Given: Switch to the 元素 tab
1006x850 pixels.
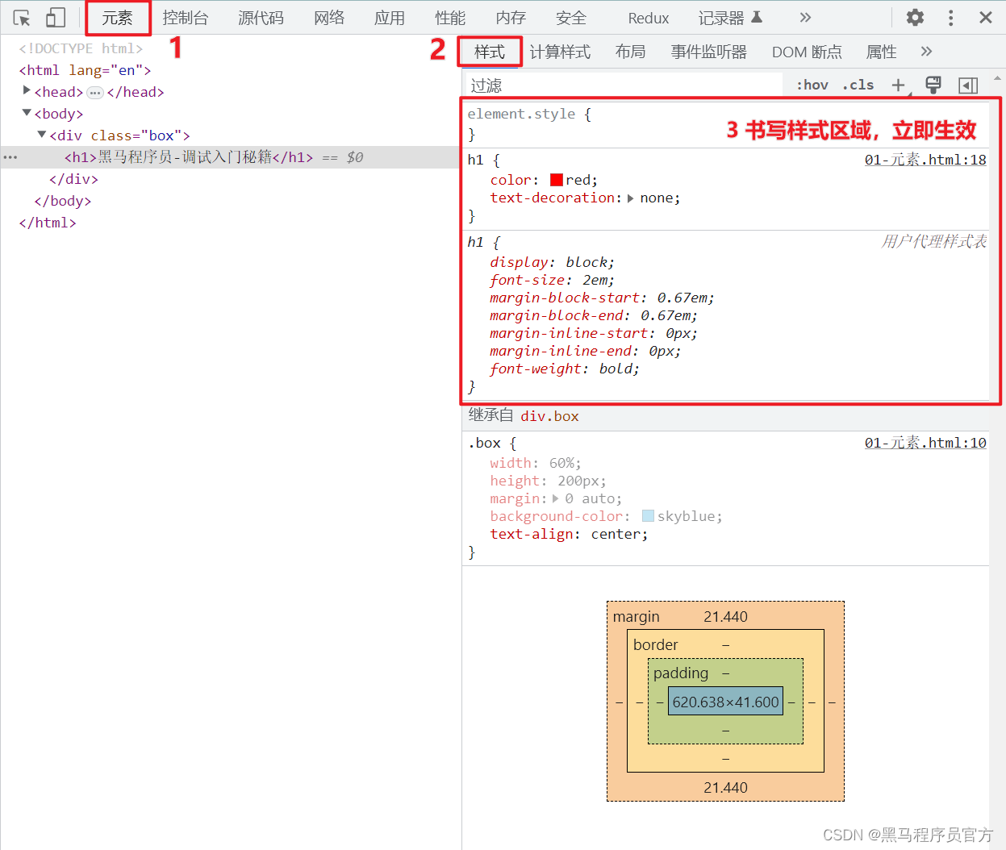Looking at the screenshot, I should coord(118,18).
